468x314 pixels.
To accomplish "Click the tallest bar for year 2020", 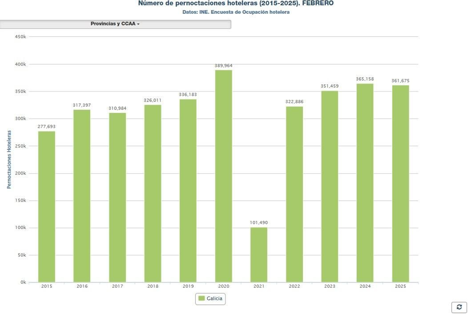I will tap(223, 175).
